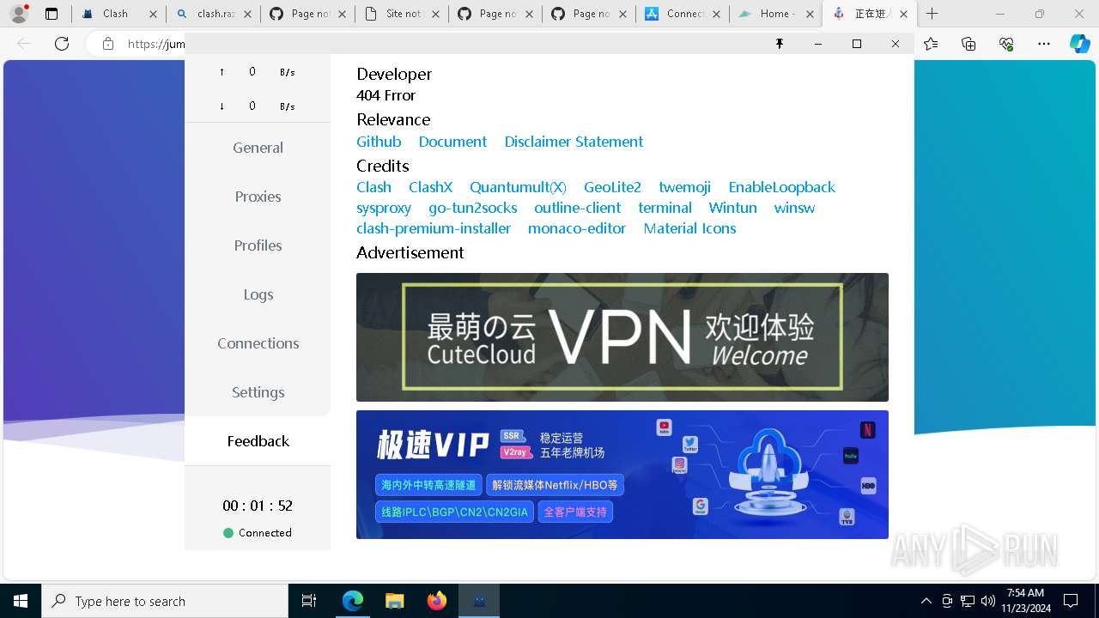The height and width of the screenshot is (618, 1099).
Task: Open the blue VIP advertisement banner
Action: (x=622, y=475)
